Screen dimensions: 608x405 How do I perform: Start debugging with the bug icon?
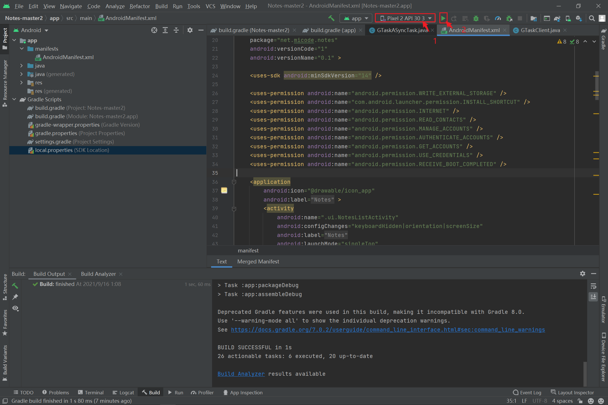coord(476,18)
